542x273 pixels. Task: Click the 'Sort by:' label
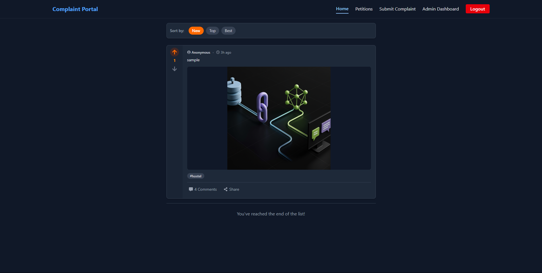click(x=177, y=31)
